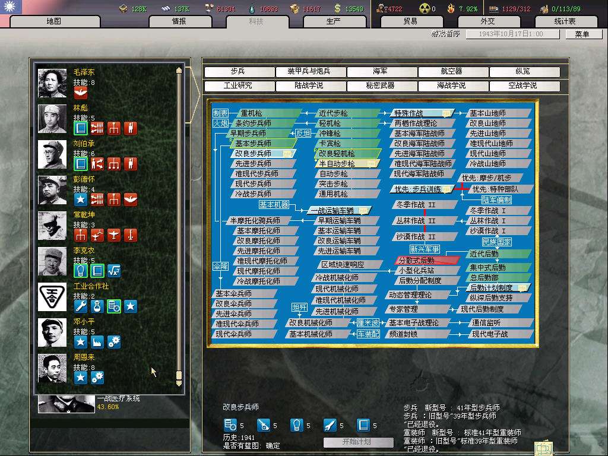608x456 pixels.
Task: Click the 陆军编制 link label
Action: (x=497, y=200)
